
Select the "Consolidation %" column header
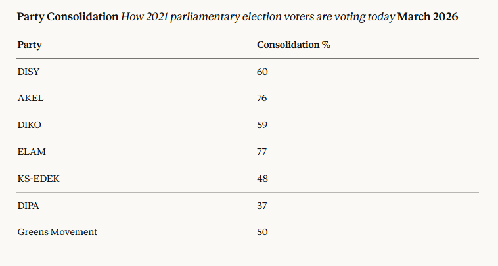click(293, 45)
